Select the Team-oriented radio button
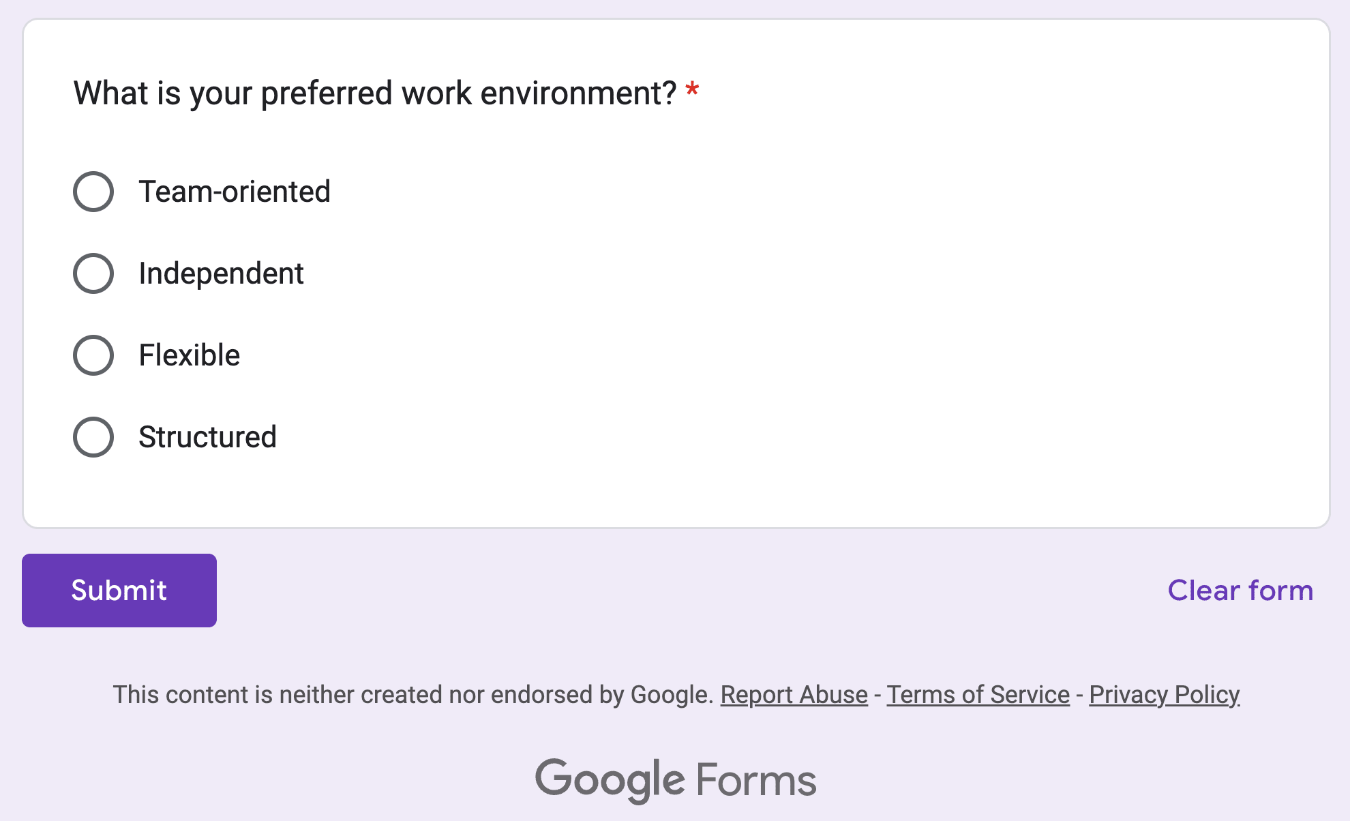 tap(93, 192)
